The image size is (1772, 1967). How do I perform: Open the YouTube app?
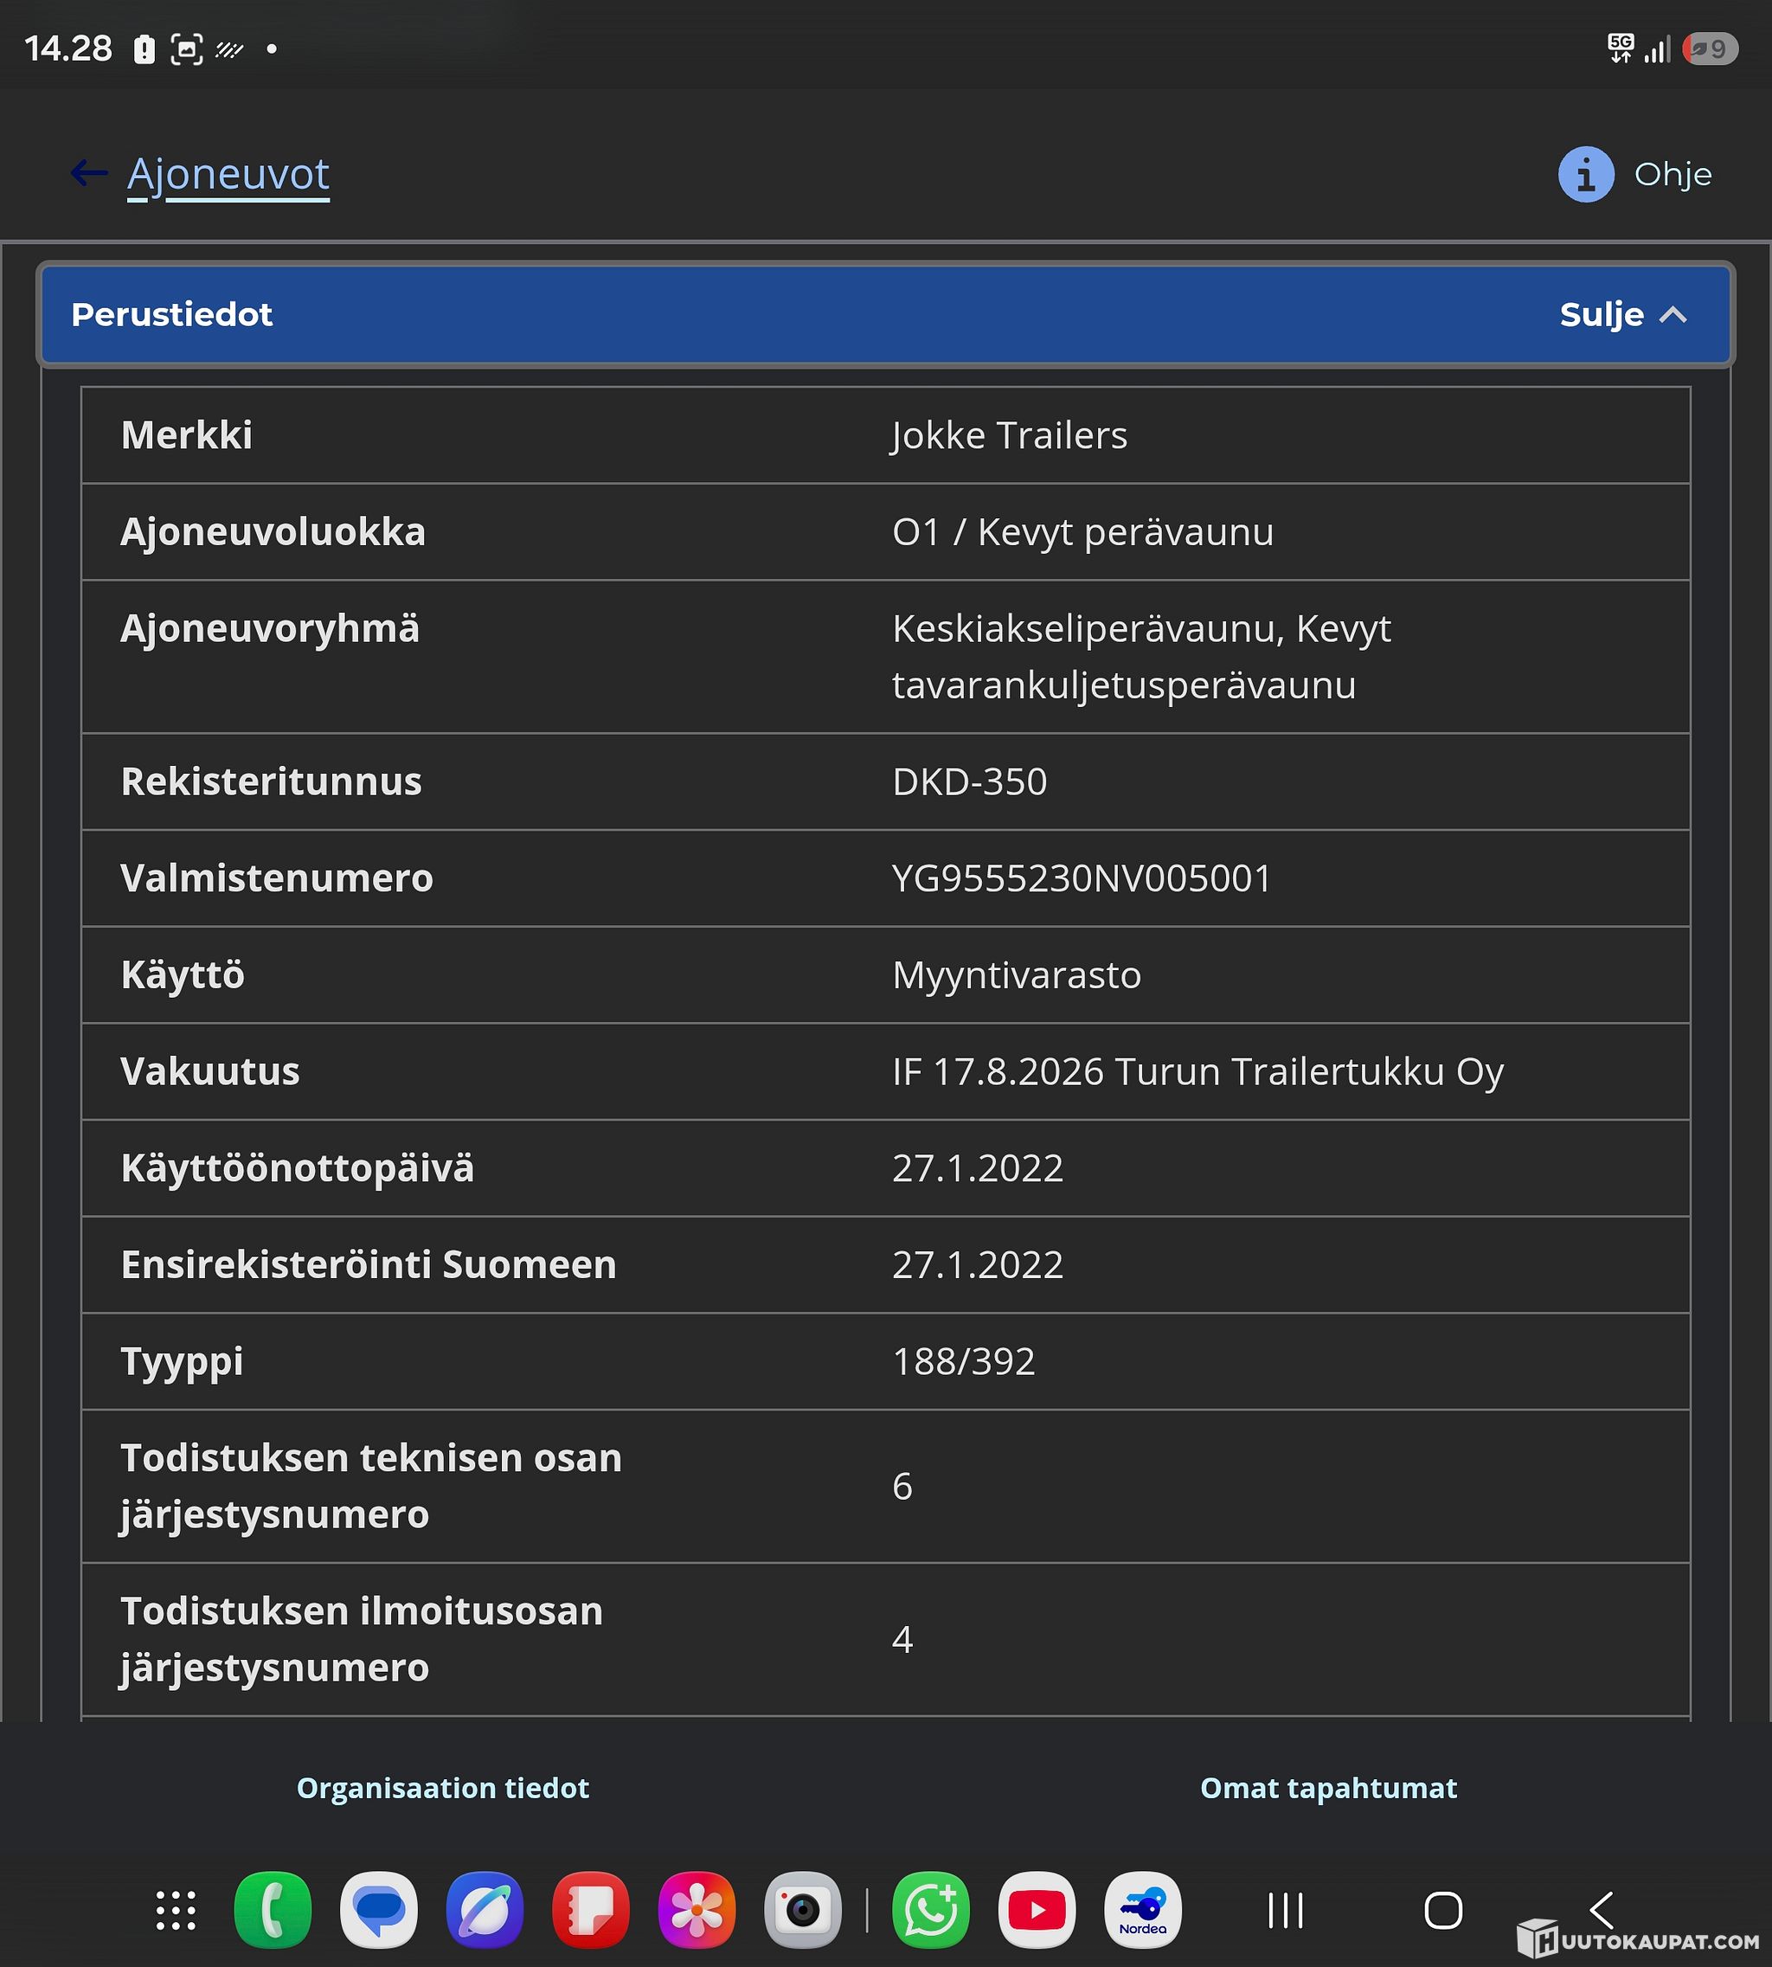[x=1037, y=1910]
